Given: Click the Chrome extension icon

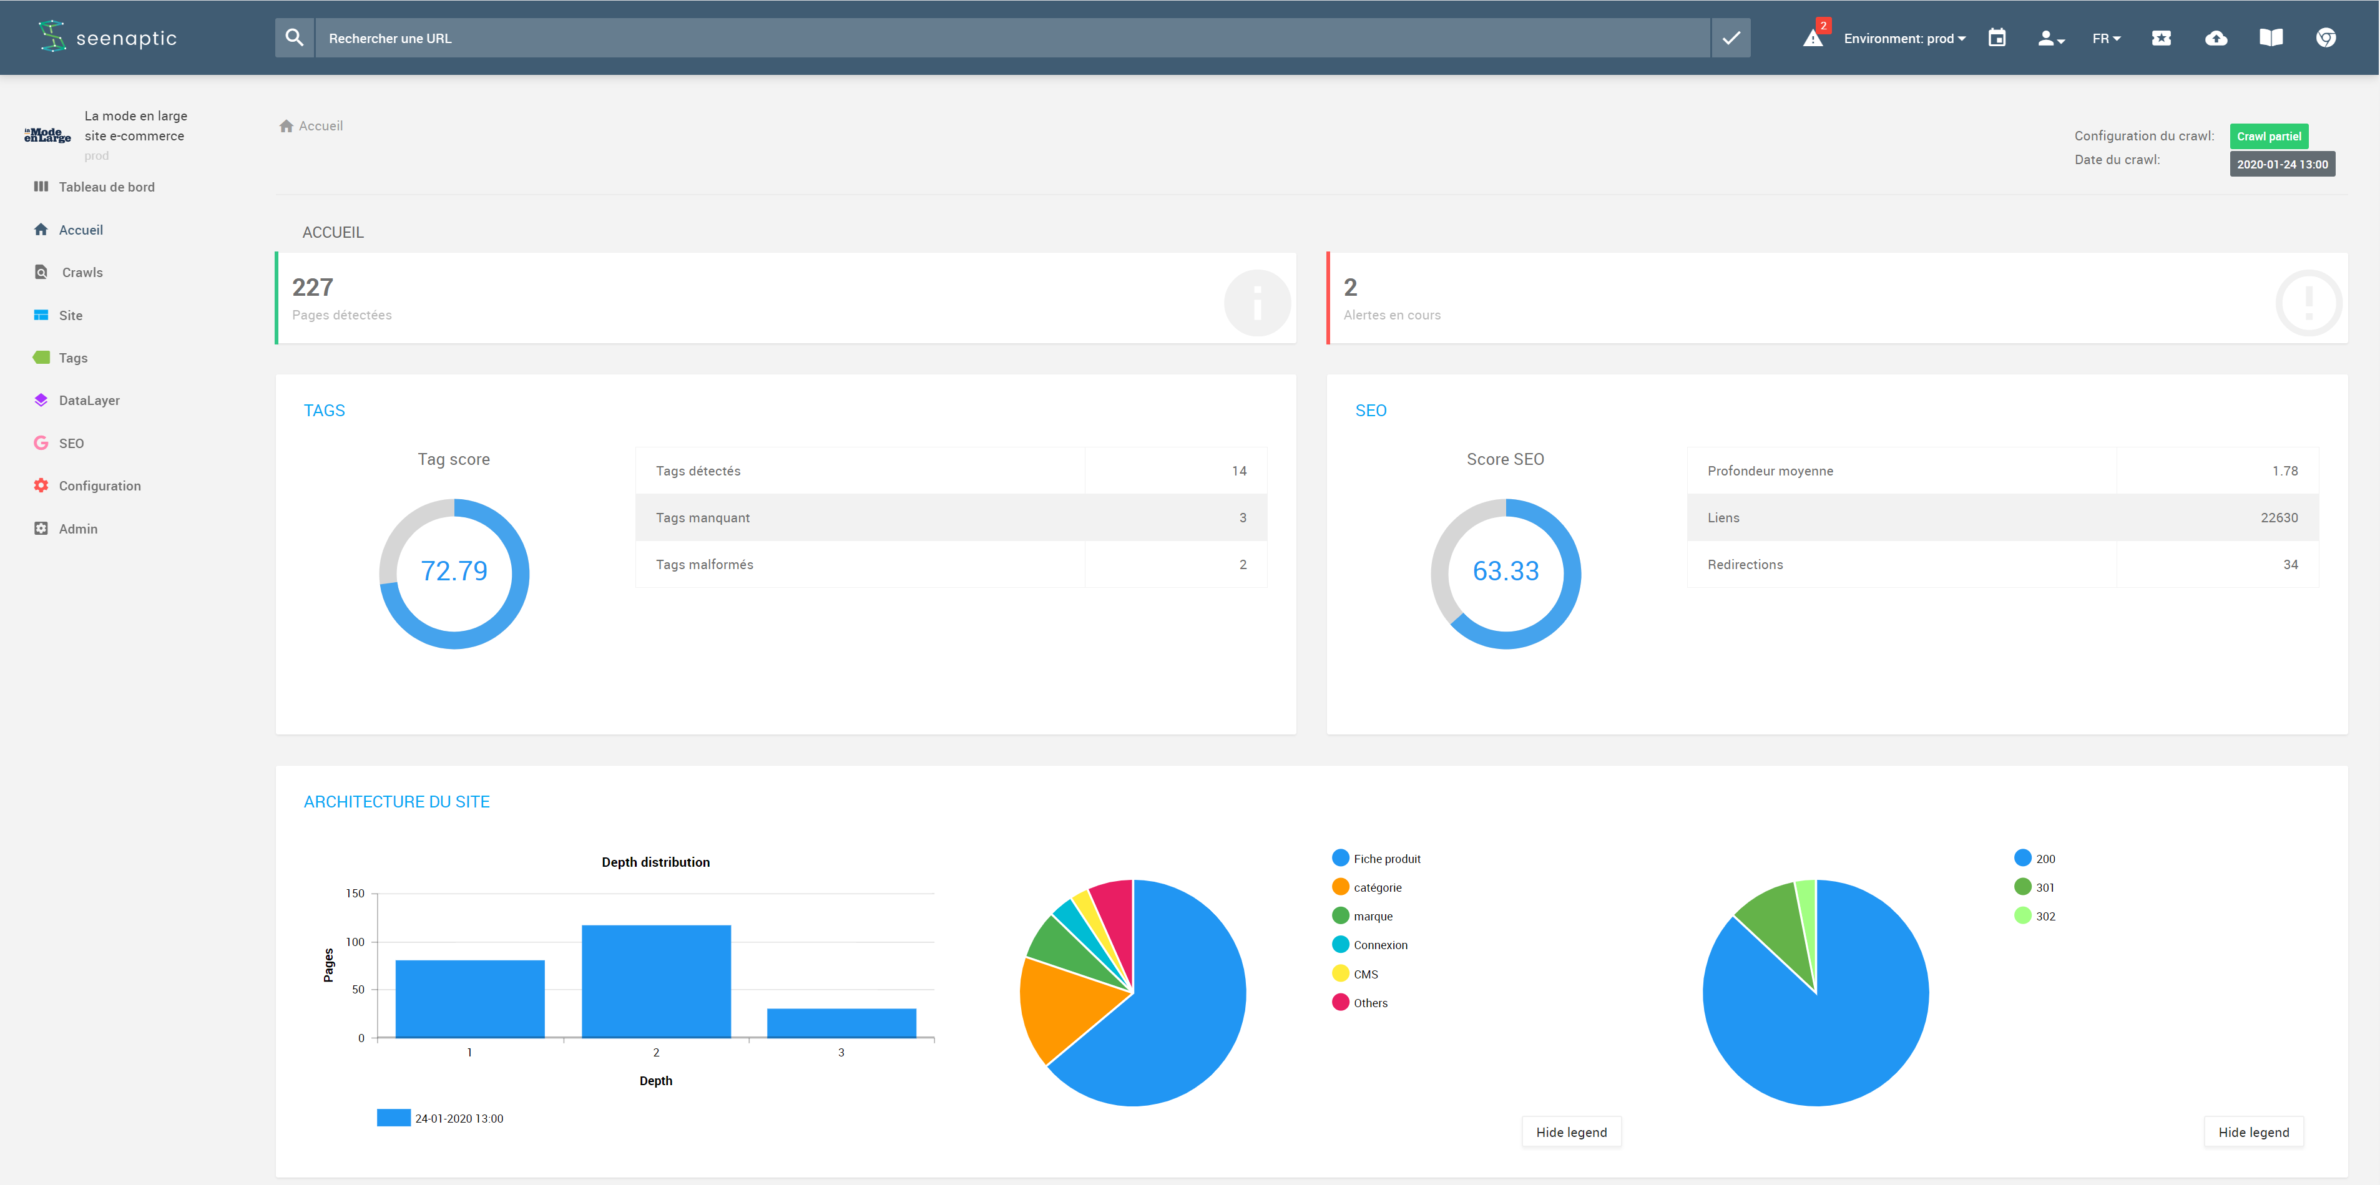Looking at the screenshot, I should 2326,38.
